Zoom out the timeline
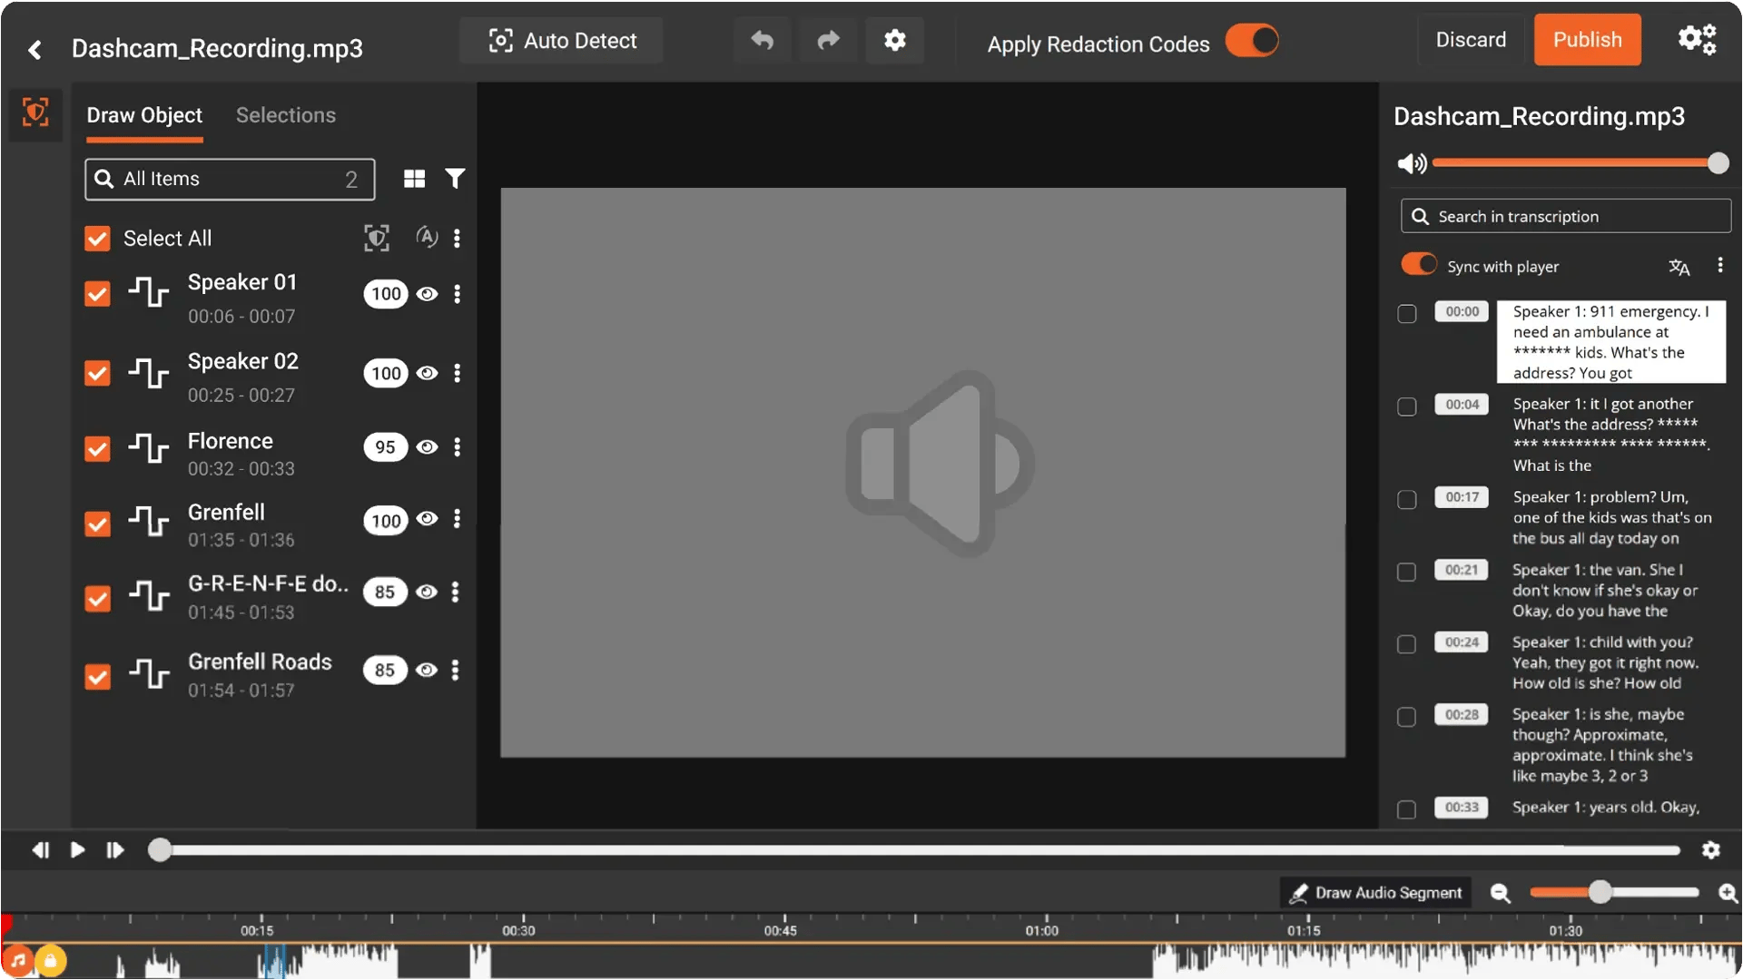The height and width of the screenshot is (980, 1743). [x=1501, y=894]
